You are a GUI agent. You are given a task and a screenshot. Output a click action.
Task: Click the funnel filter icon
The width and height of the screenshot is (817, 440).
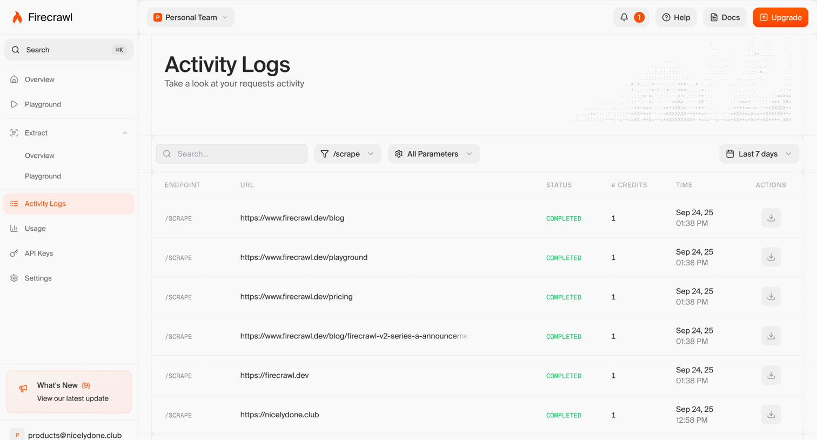pyautogui.click(x=324, y=154)
